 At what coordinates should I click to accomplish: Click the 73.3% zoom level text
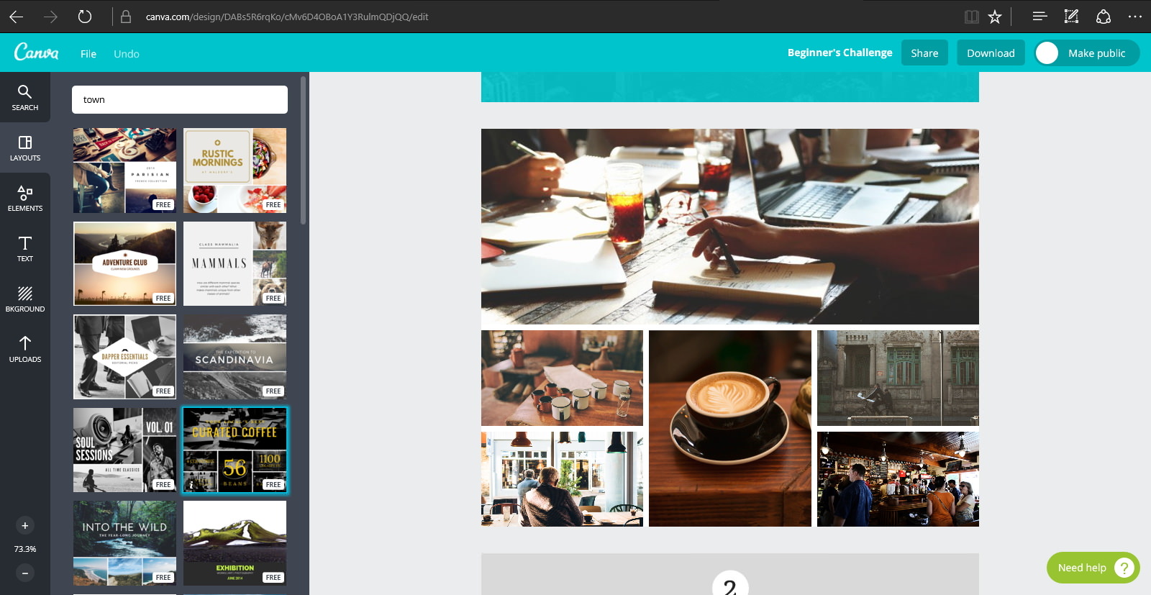click(25, 549)
